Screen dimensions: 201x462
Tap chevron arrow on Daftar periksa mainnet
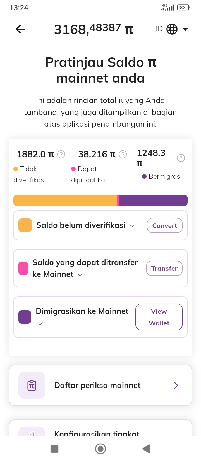(176, 385)
